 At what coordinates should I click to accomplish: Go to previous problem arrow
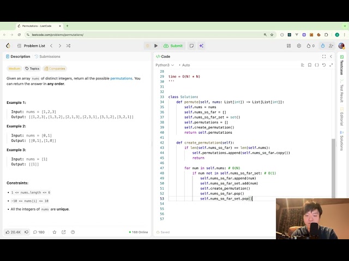coord(51,46)
